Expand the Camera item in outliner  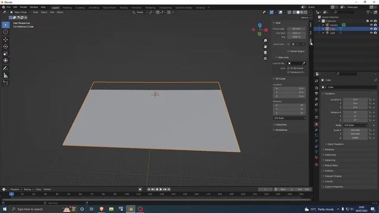point(323,25)
